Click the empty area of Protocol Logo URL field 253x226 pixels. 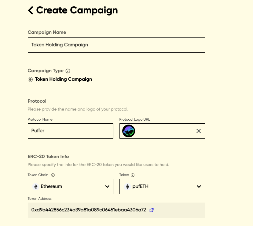pos(165,131)
